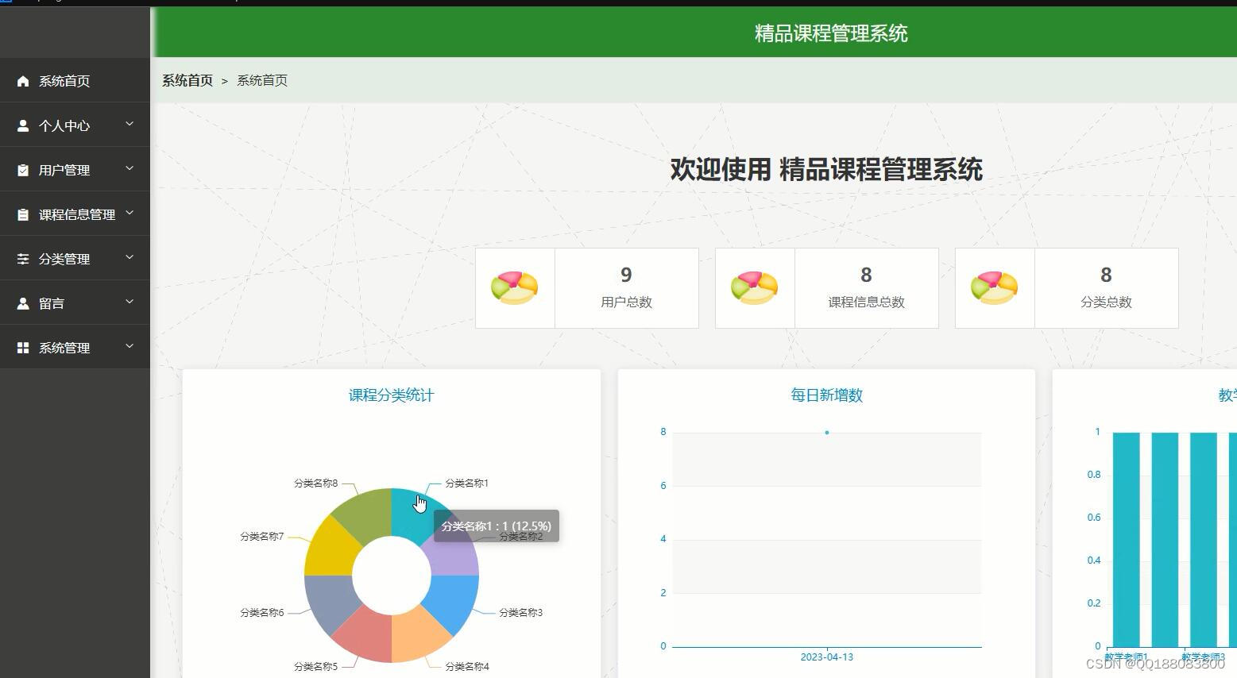The image size is (1237, 678).
Task: Click the pie chart icon on 课程信息总数 card
Action: tap(755, 287)
